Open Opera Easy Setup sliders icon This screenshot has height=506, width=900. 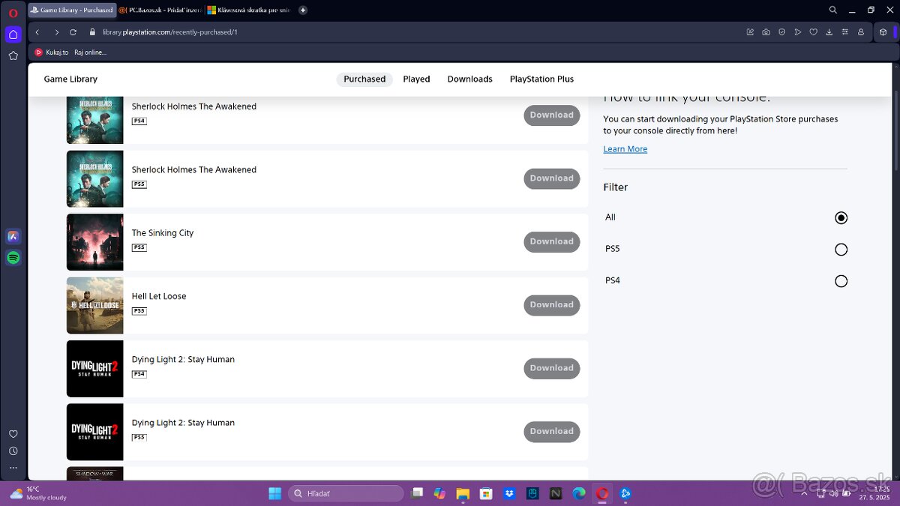[845, 32]
